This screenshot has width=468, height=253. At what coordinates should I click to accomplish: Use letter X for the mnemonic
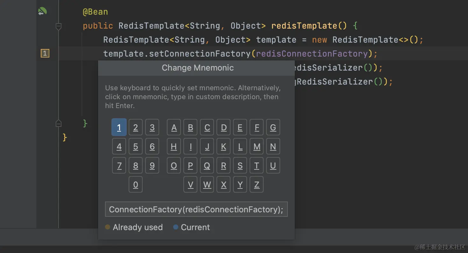[x=223, y=184]
